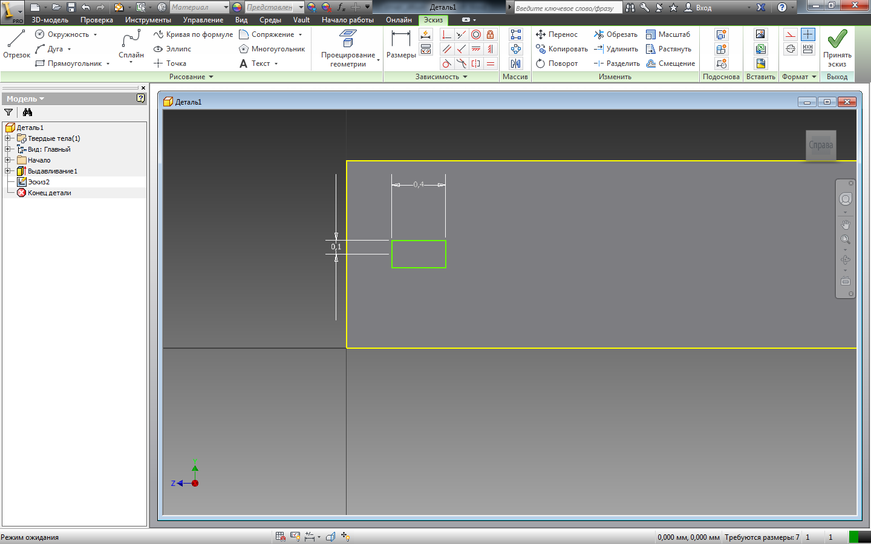This screenshot has width=871, height=544.
Task: Open the Управление ribbon tab
Action: 203,20
